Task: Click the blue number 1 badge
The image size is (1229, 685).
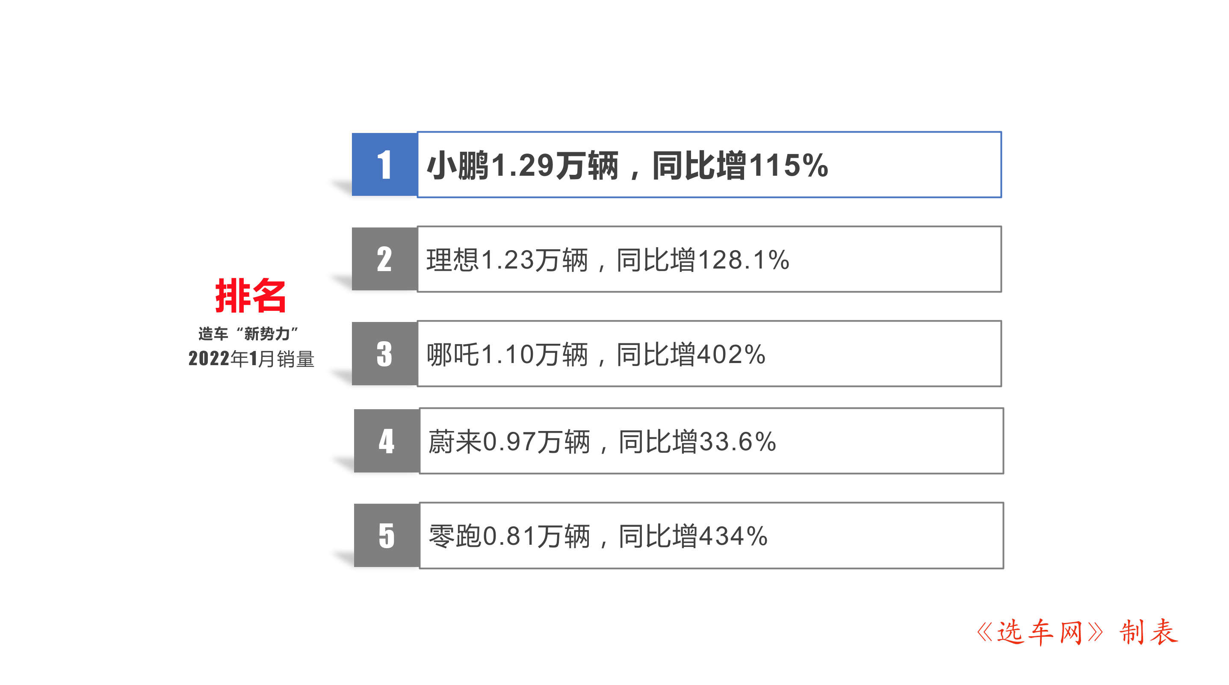Action: [384, 165]
